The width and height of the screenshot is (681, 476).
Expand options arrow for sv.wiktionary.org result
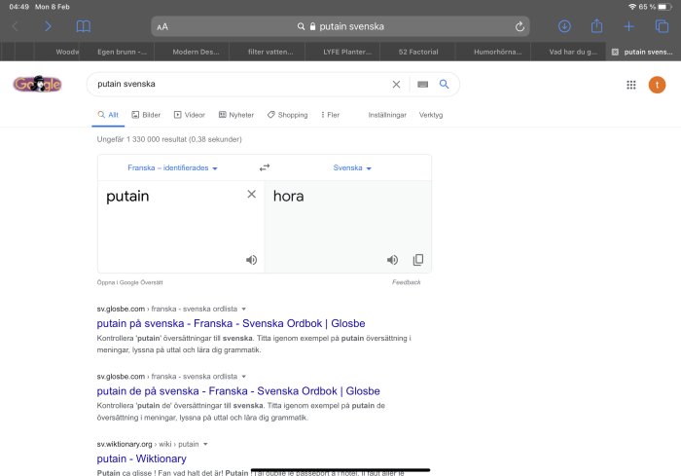[x=205, y=444]
